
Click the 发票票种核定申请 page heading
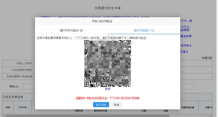(107, 8)
